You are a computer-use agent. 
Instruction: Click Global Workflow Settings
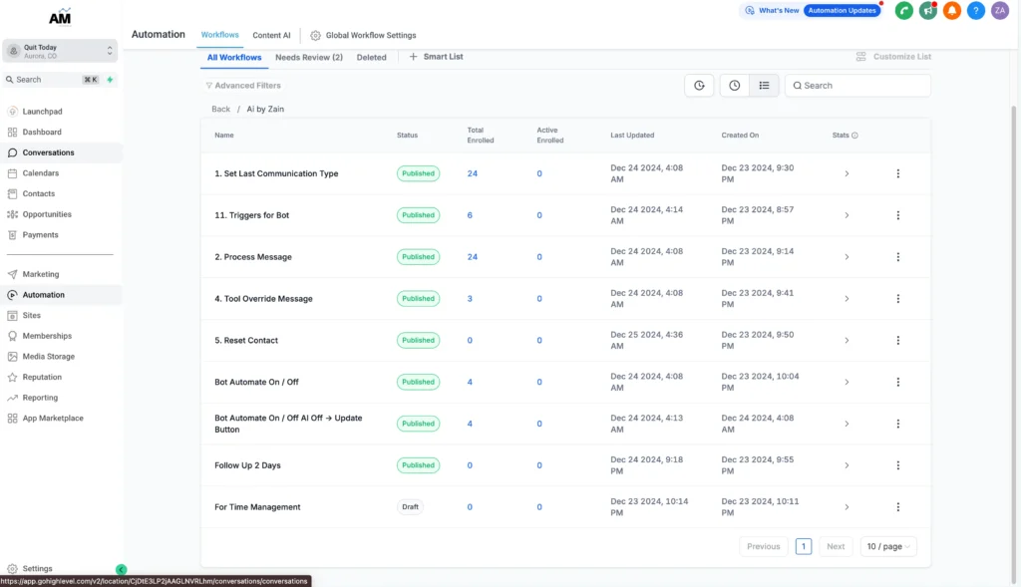[x=363, y=35]
